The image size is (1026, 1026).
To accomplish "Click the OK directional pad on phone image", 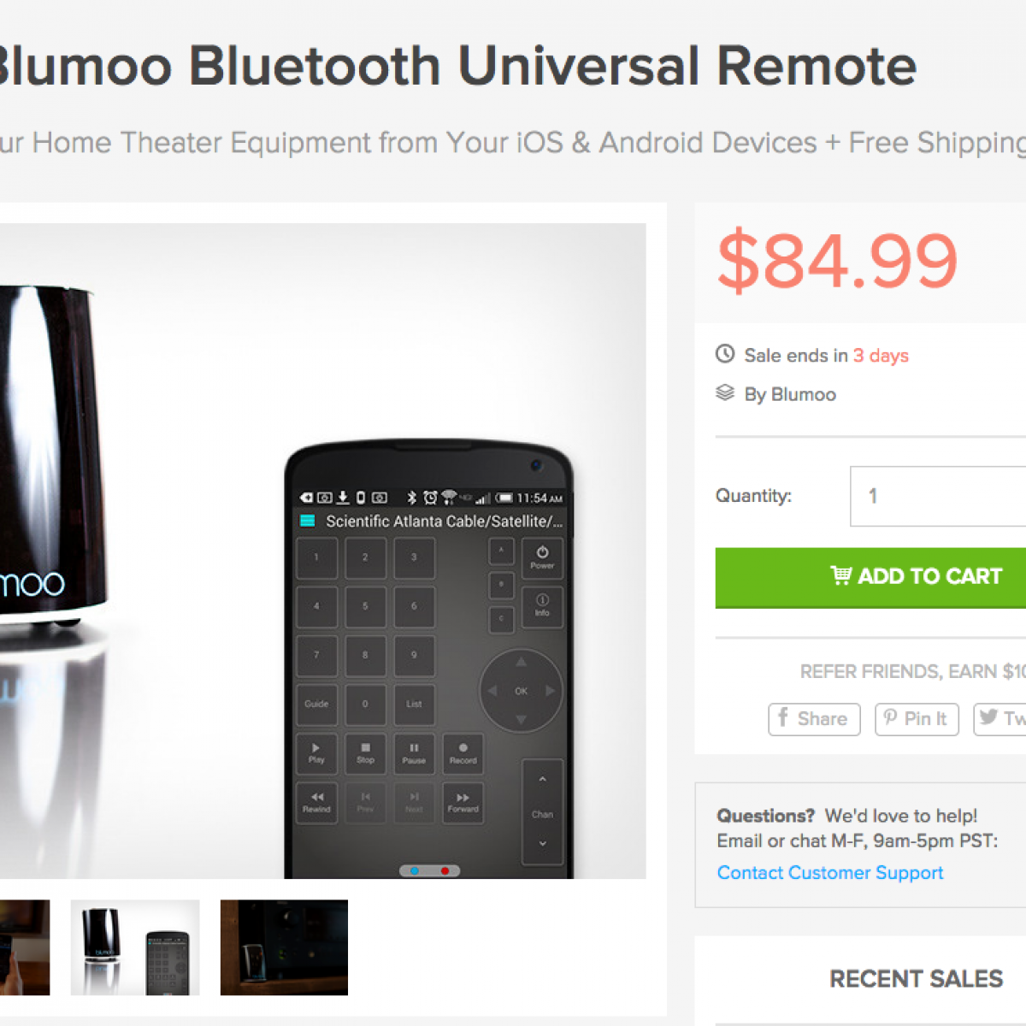I will (x=521, y=691).
